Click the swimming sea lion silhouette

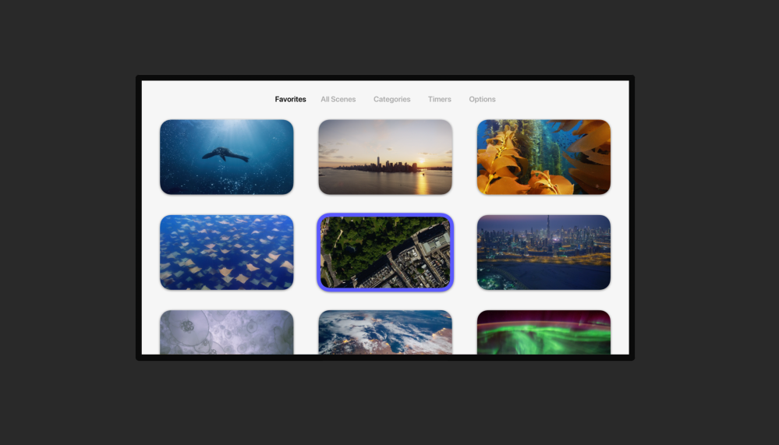(x=225, y=155)
